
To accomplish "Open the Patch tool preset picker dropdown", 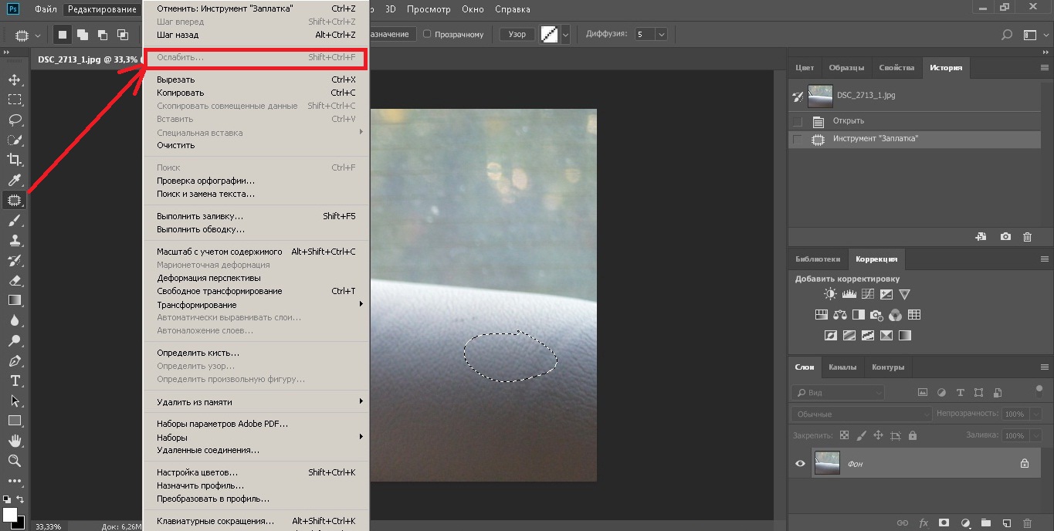I will 39,35.
